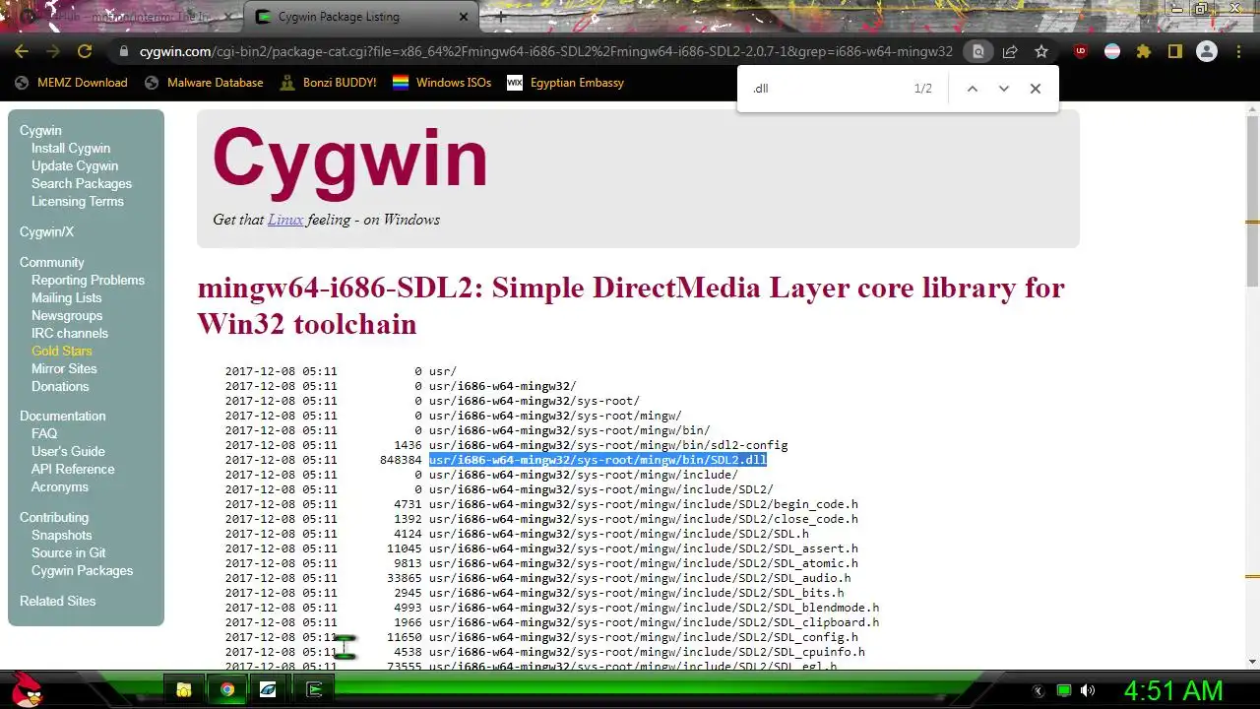Close the Cygwin Package Listing tab
This screenshot has height=709, width=1260.
(464, 17)
